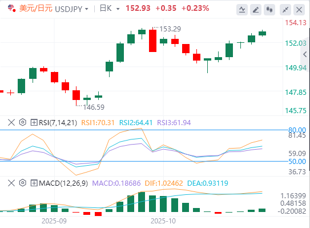Click the 153.29 high price marker
This screenshot has width=310, height=228.
(170, 29)
